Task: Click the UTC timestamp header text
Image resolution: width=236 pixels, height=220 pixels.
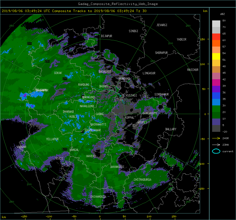Action: coord(74,11)
